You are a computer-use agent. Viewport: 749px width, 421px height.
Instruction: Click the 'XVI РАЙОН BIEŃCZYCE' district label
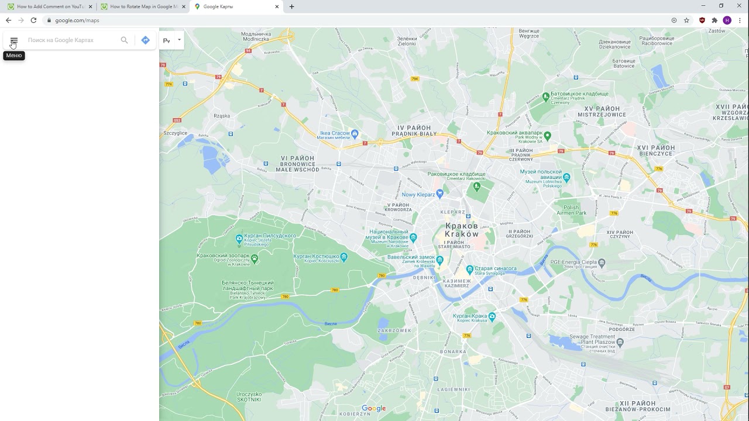656,151
